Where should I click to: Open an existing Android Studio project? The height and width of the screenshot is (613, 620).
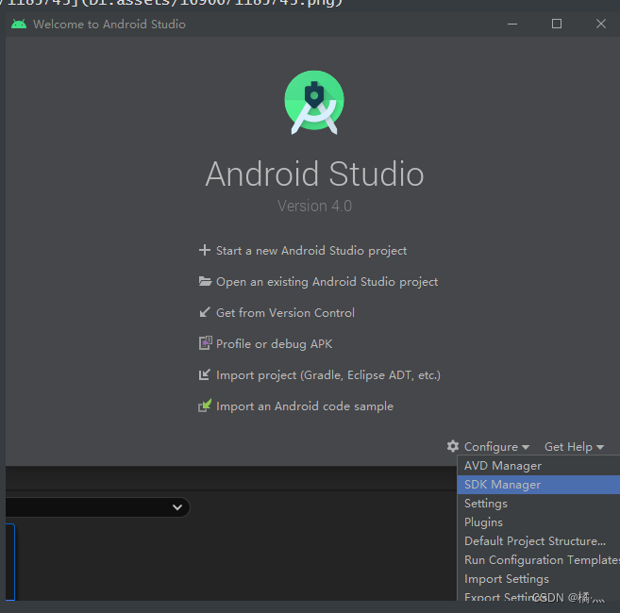(x=327, y=282)
